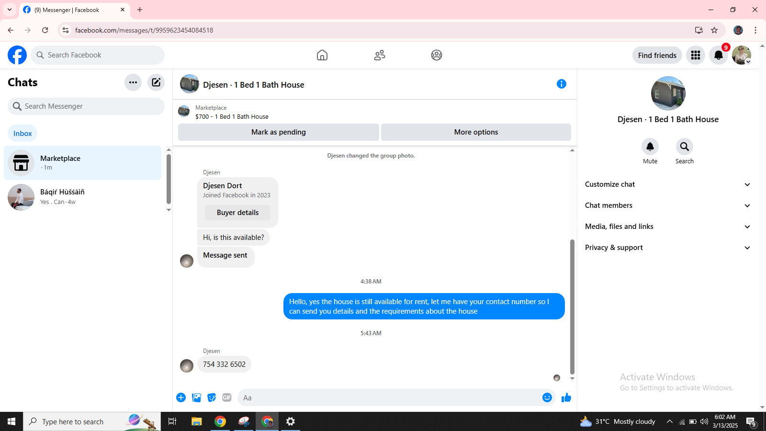
Task: Open the $700 - 1 Bed 1 Bath House listing
Action: coord(232,116)
